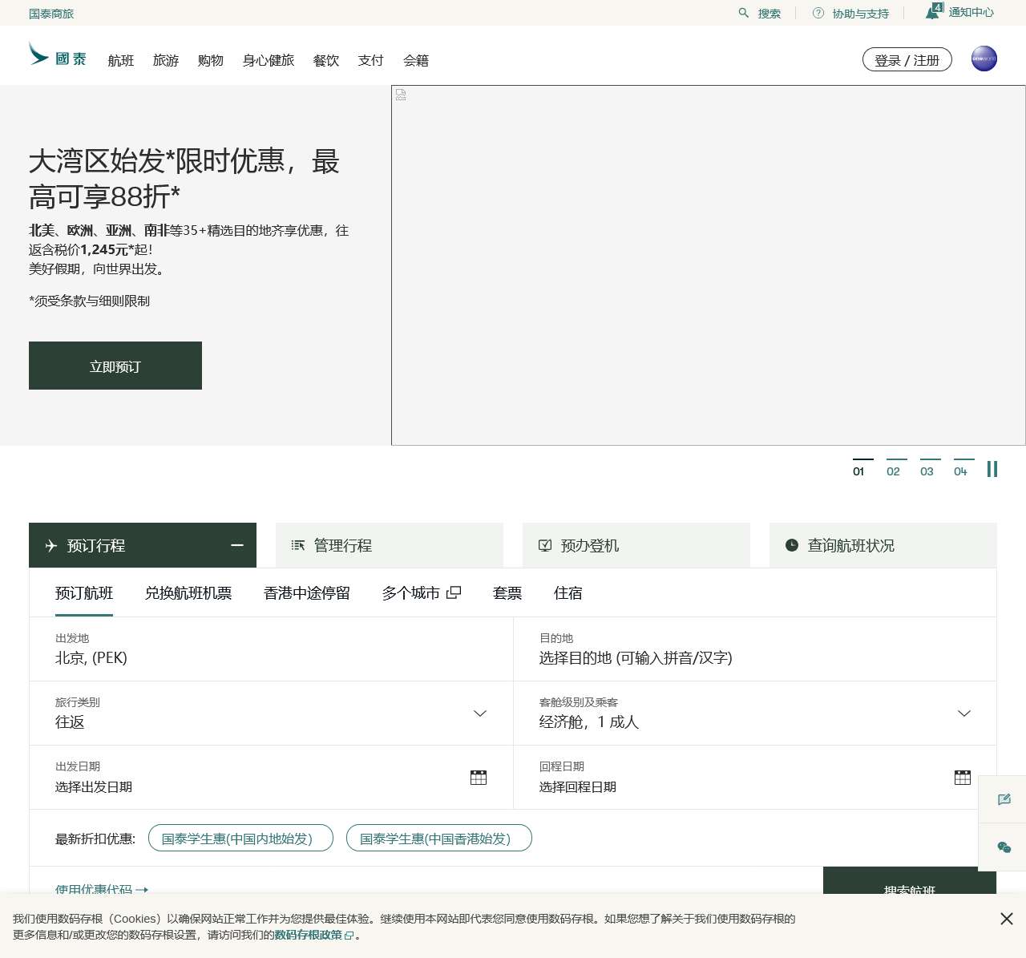Open the 搜索 search icon
Viewport: 1026px width, 958px height.
point(741,13)
